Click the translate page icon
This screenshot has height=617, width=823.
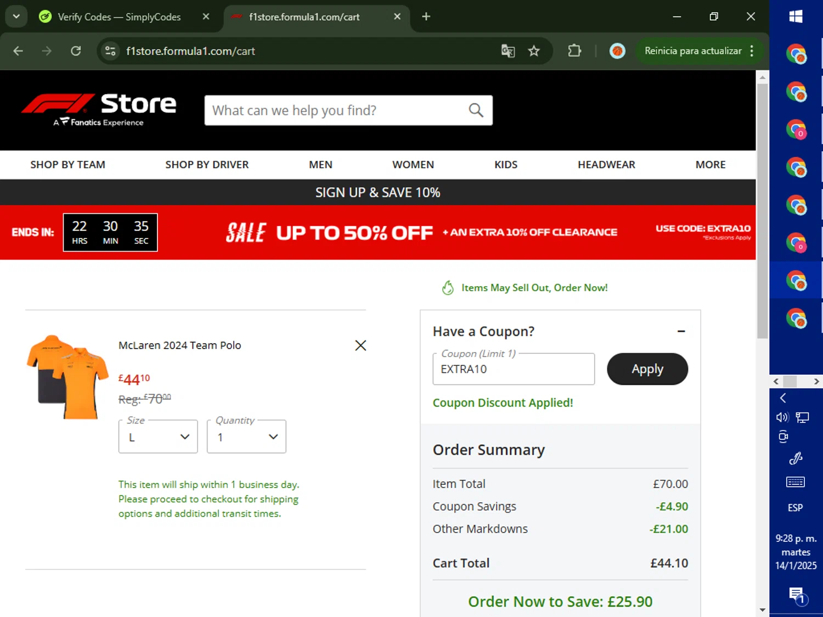(x=508, y=51)
